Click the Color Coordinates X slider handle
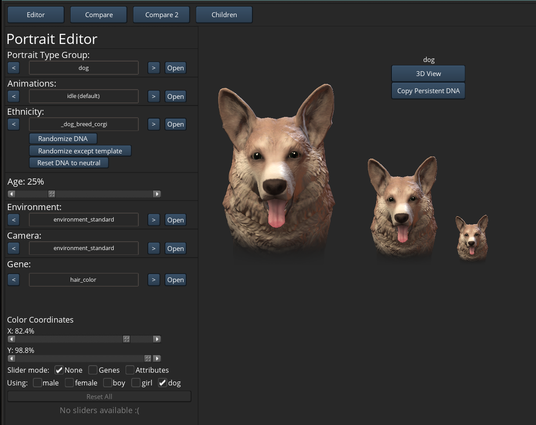 [126, 339]
